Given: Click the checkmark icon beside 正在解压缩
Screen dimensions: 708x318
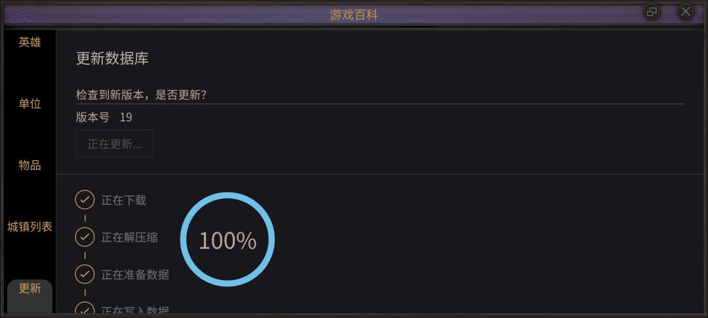Looking at the screenshot, I should click(x=85, y=237).
